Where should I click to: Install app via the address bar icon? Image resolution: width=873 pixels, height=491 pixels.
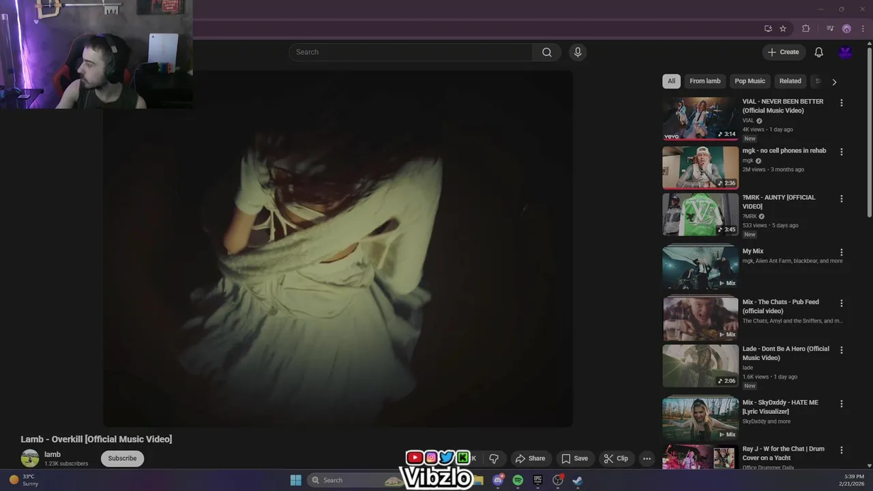[768, 29]
